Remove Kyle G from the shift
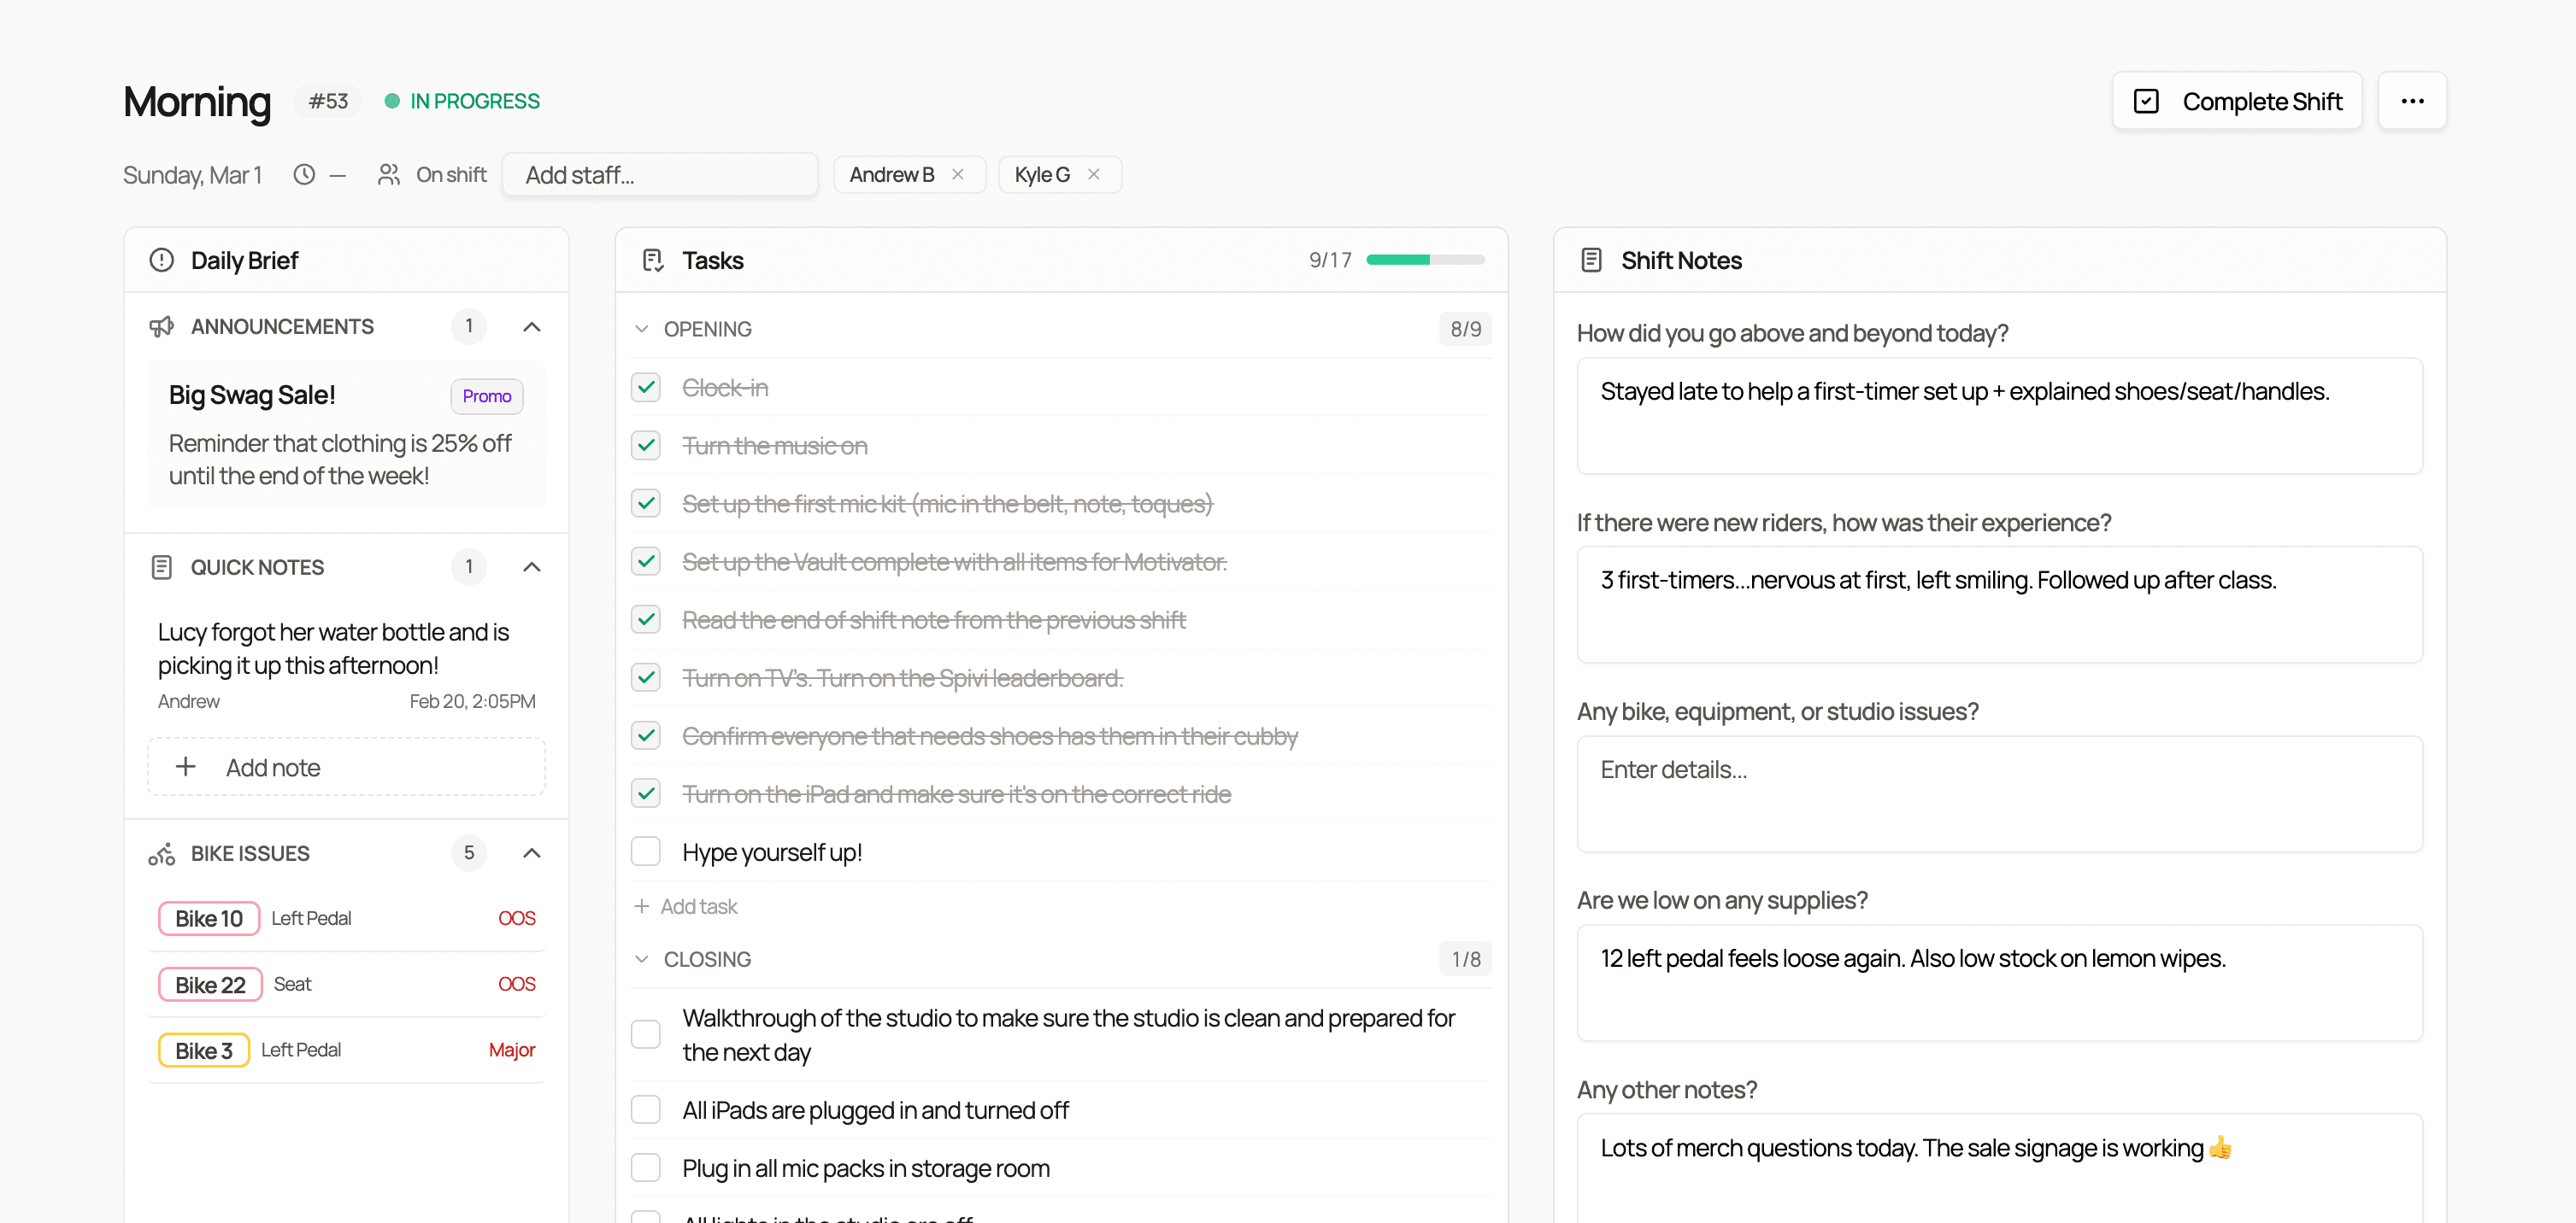 click(x=1094, y=174)
